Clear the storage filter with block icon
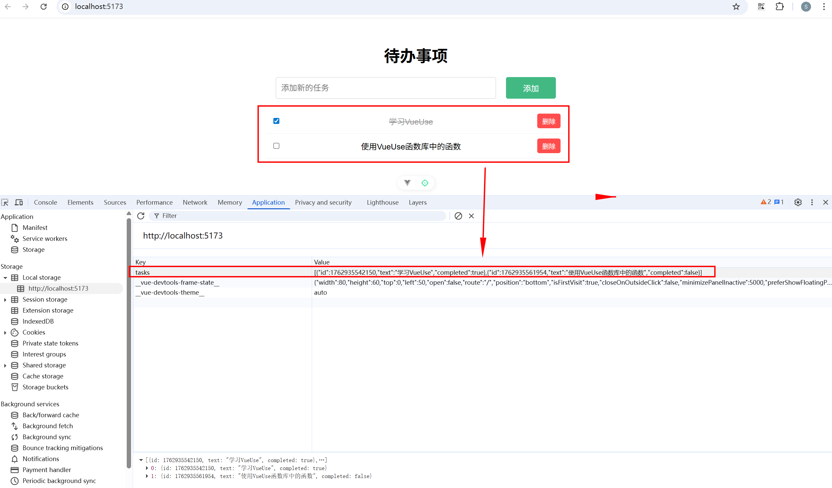832x488 pixels. coord(458,216)
